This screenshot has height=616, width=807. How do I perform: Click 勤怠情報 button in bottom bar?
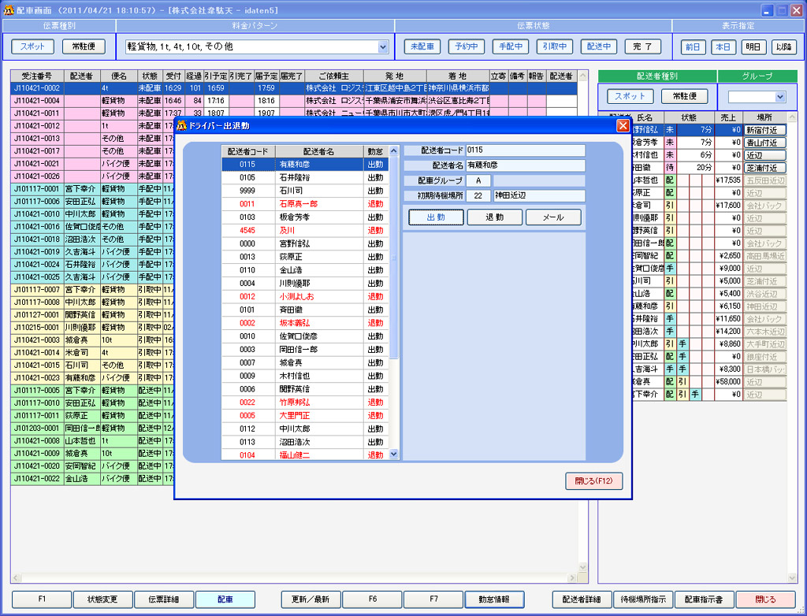pos(494,599)
